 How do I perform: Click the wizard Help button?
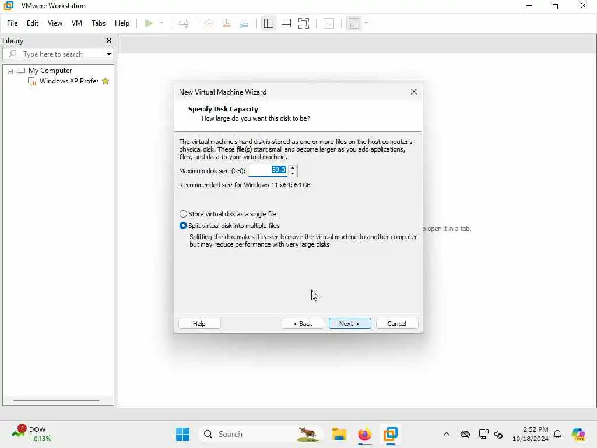pos(199,324)
